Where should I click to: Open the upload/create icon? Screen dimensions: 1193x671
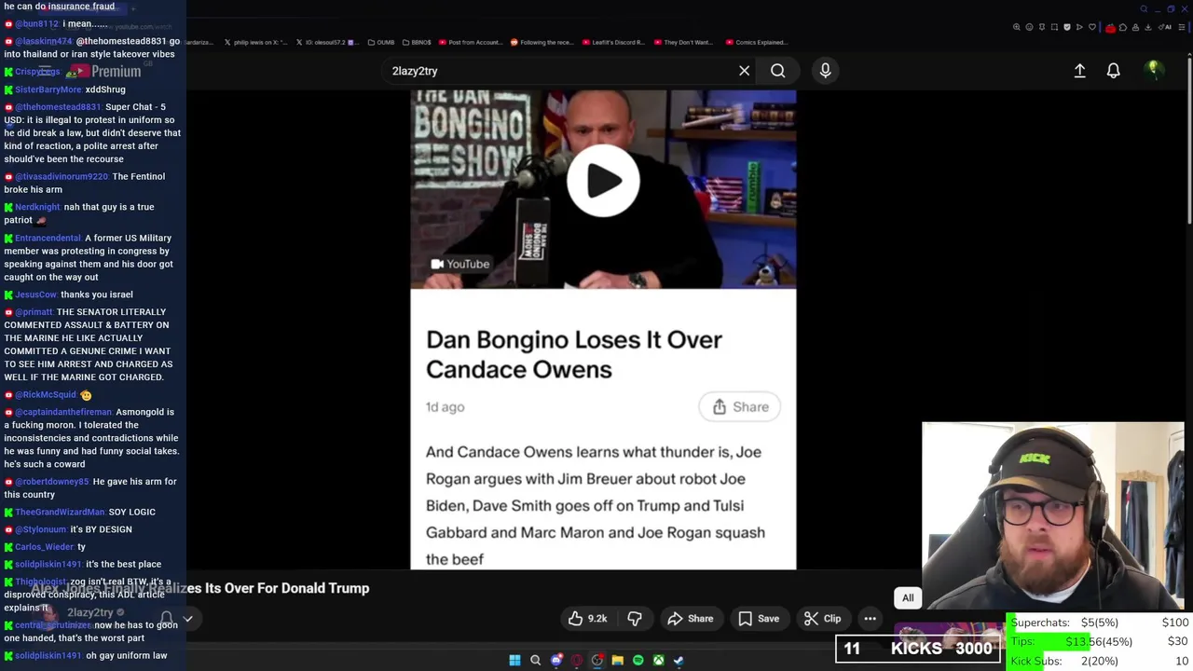pyautogui.click(x=1079, y=71)
